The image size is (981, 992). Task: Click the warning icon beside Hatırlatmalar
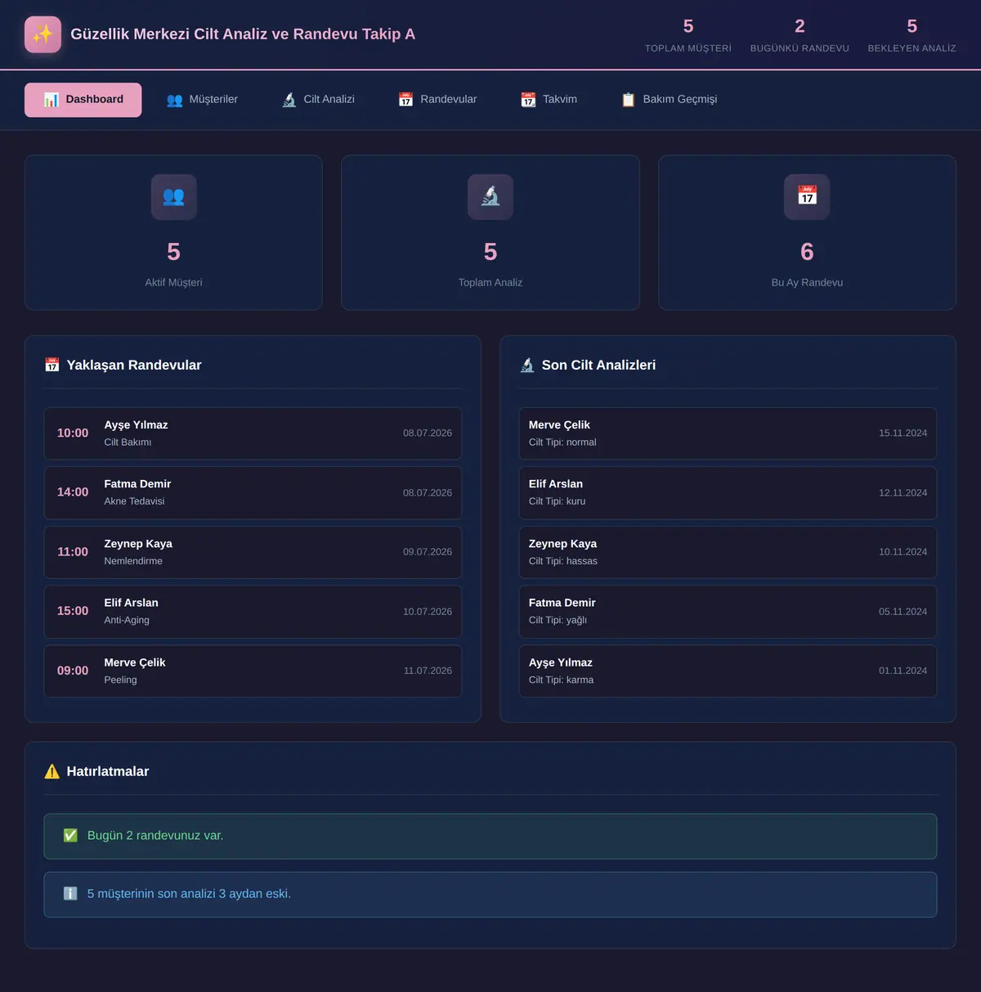click(52, 771)
